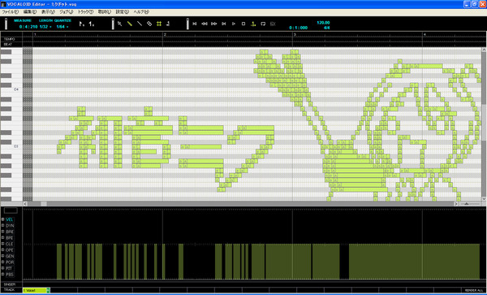Click the first note mode icon after QUANTIZE
The width and height of the screenshot is (487, 295).
(x=82, y=24)
